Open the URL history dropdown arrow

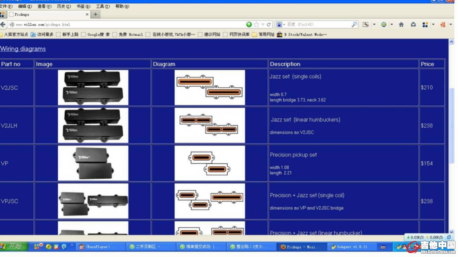263,24
